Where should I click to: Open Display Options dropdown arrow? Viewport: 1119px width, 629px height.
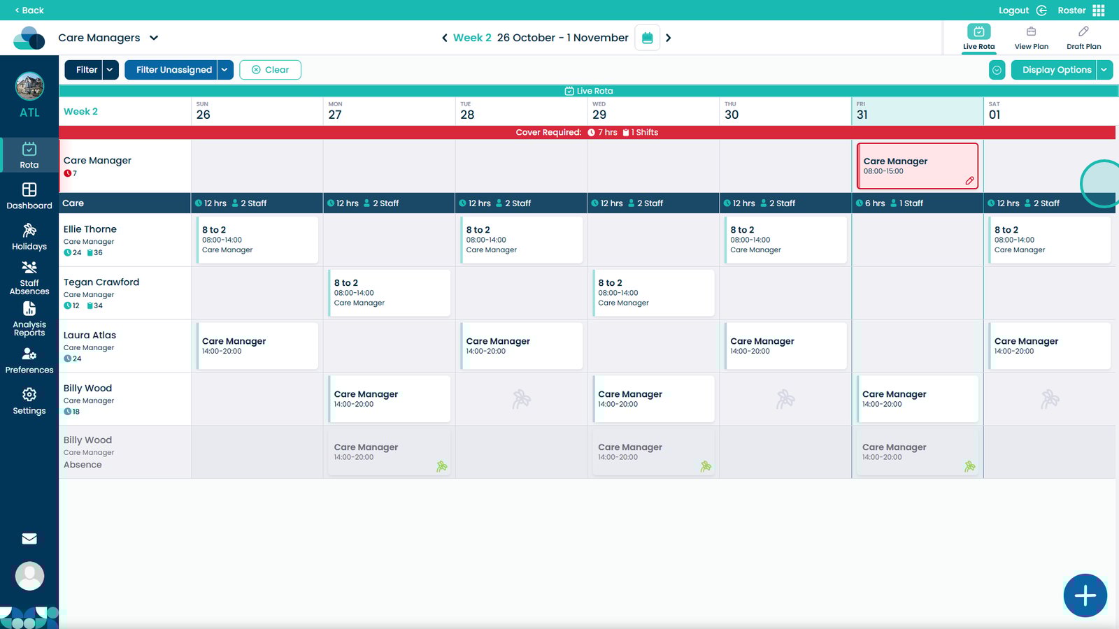coord(1104,70)
